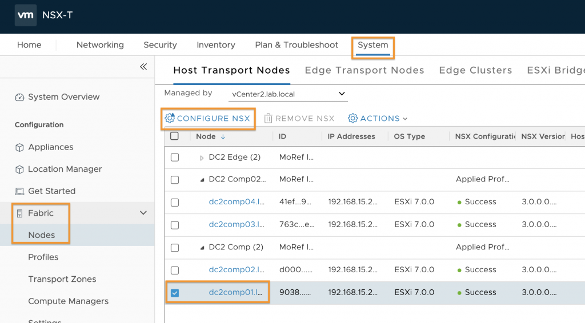585x323 pixels.
Task: Select the System tab
Action: tap(372, 45)
